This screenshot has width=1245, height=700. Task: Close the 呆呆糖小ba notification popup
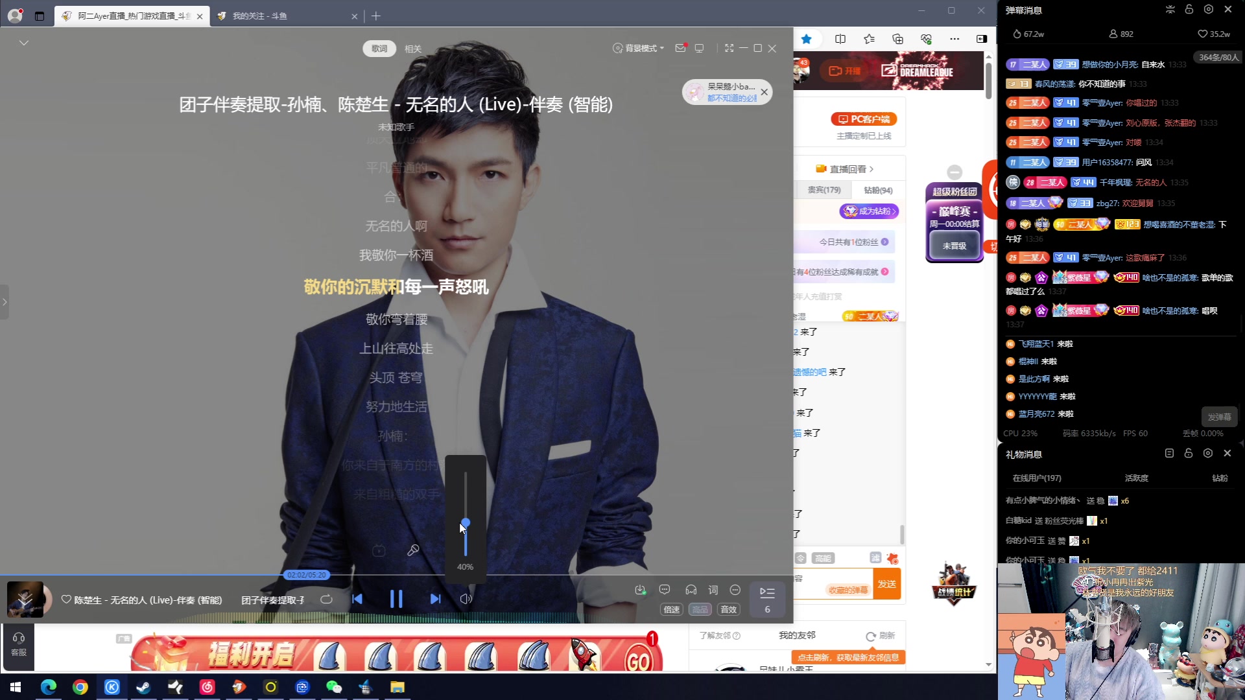[765, 92]
